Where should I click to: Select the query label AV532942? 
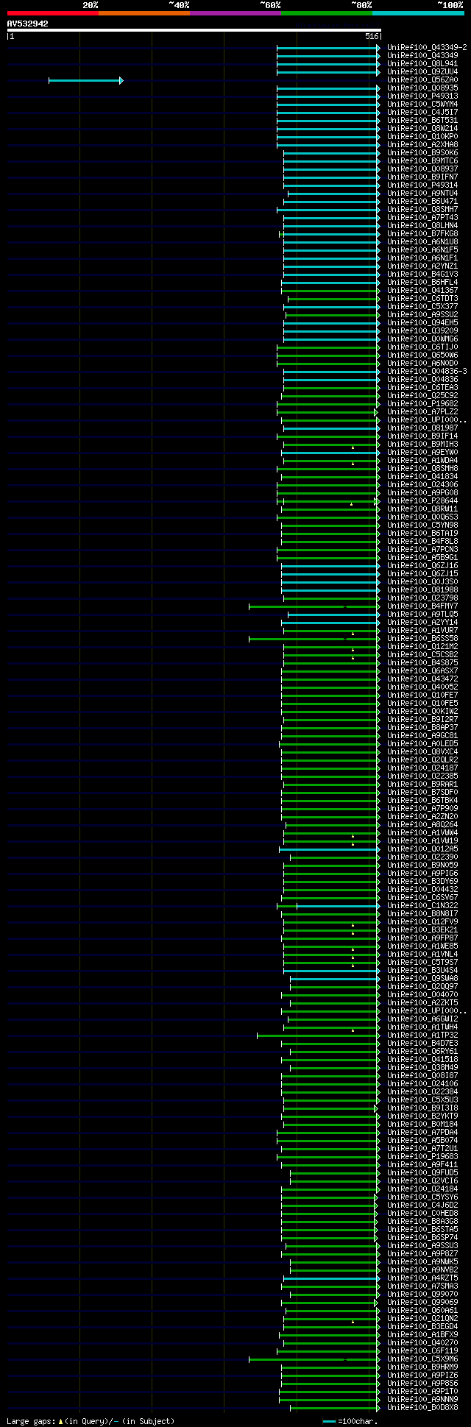point(28,24)
